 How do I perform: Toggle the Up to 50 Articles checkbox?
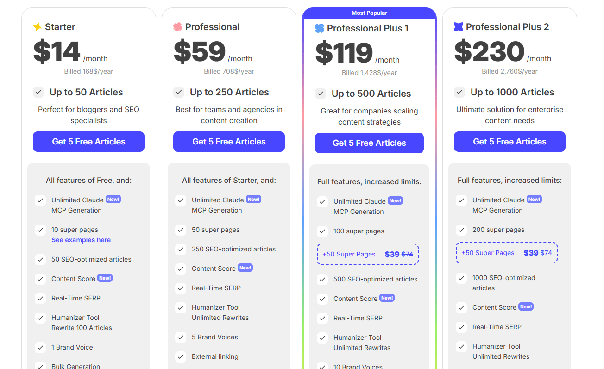(x=38, y=92)
